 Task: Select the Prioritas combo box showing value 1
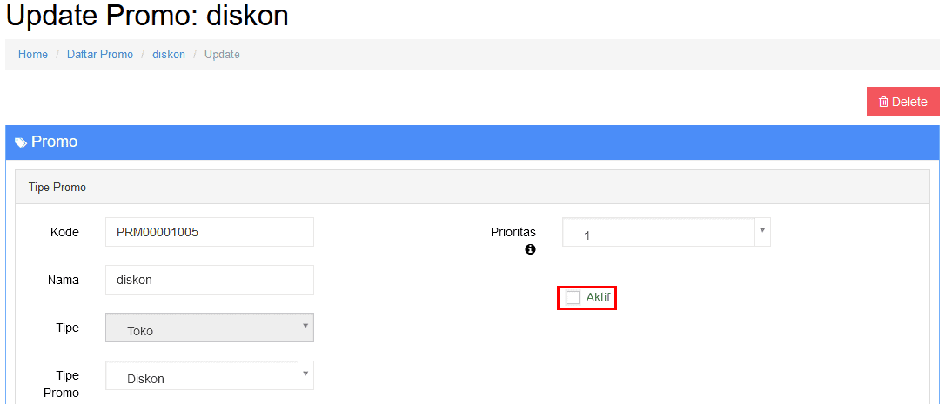click(x=666, y=232)
